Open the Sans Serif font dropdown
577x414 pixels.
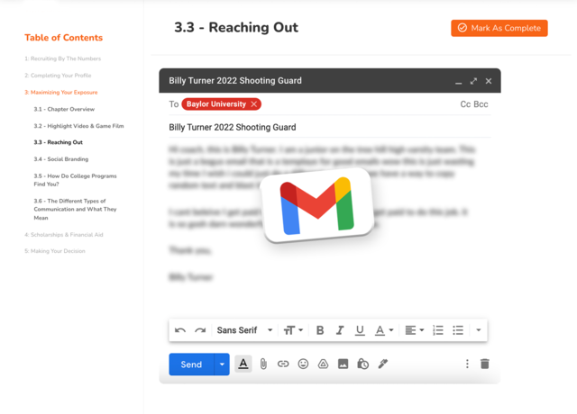coord(244,330)
